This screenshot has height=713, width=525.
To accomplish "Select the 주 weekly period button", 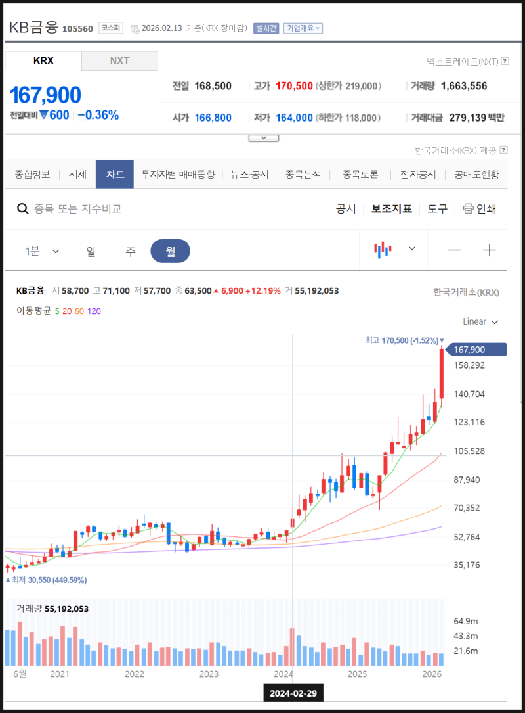I will [x=131, y=251].
